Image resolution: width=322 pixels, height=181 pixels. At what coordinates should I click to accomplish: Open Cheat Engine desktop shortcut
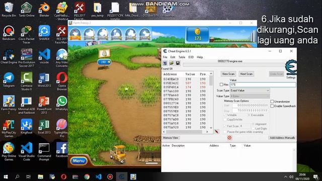9,56
